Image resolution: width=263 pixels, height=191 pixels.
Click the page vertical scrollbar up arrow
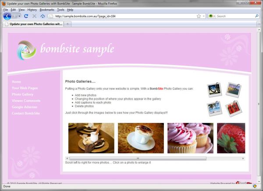click(x=259, y=30)
